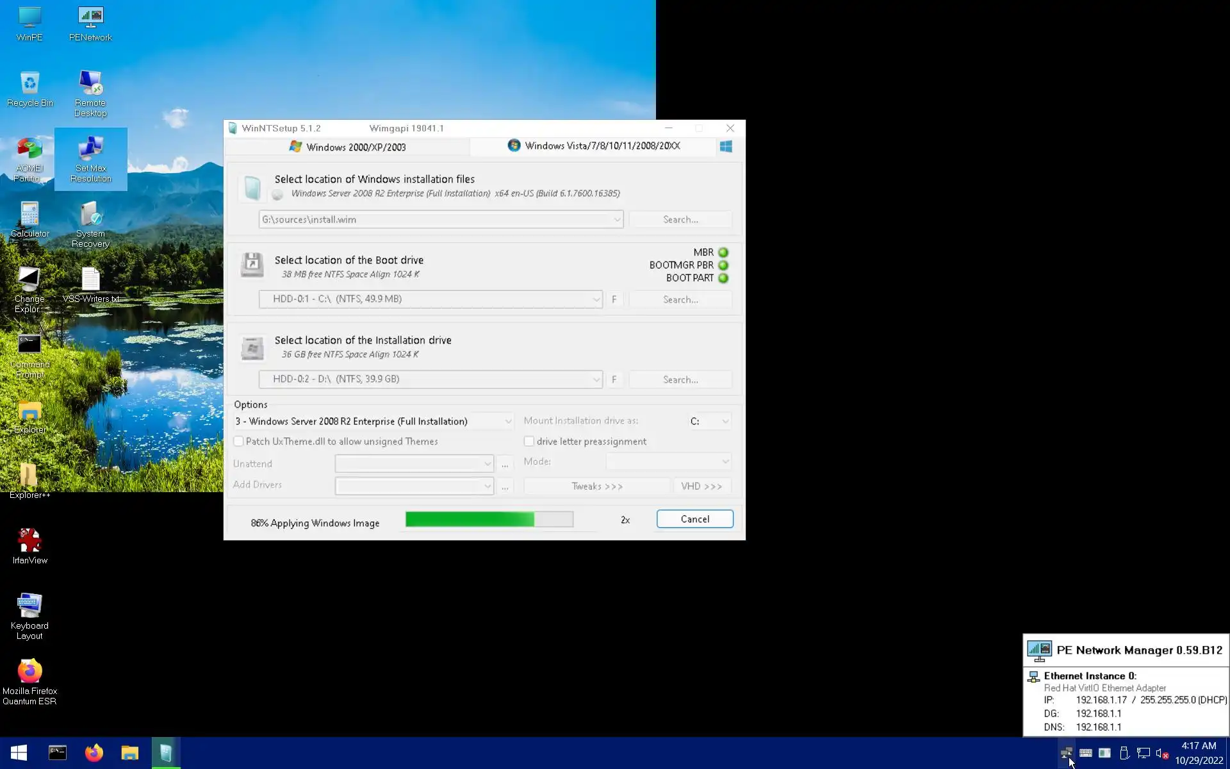Expand the install.wim path dropdown
Viewport: 1230px width, 769px height.
point(616,220)
